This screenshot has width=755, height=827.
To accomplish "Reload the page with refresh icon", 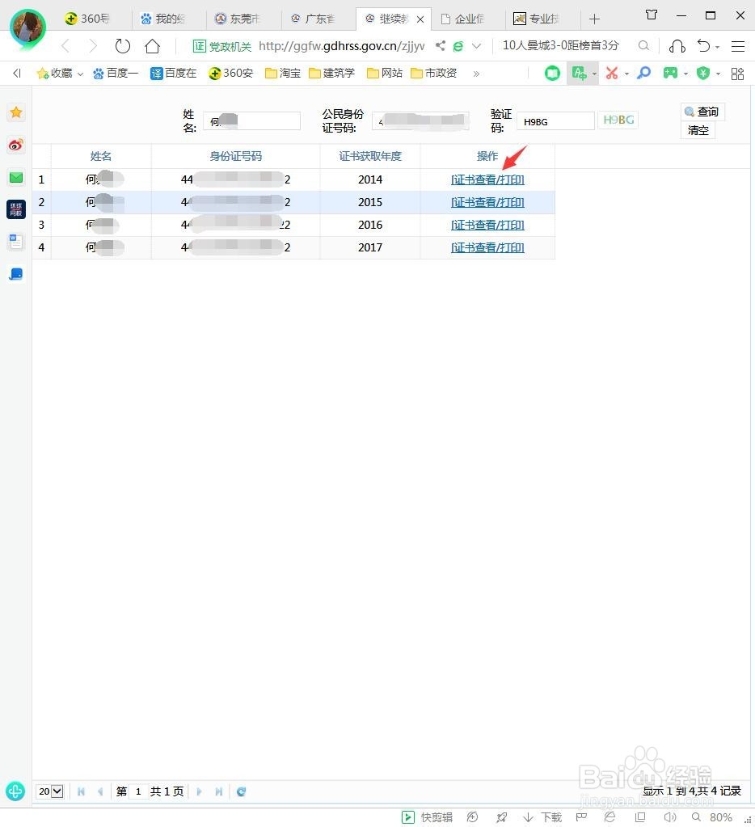I will click(x=122, y=46).
